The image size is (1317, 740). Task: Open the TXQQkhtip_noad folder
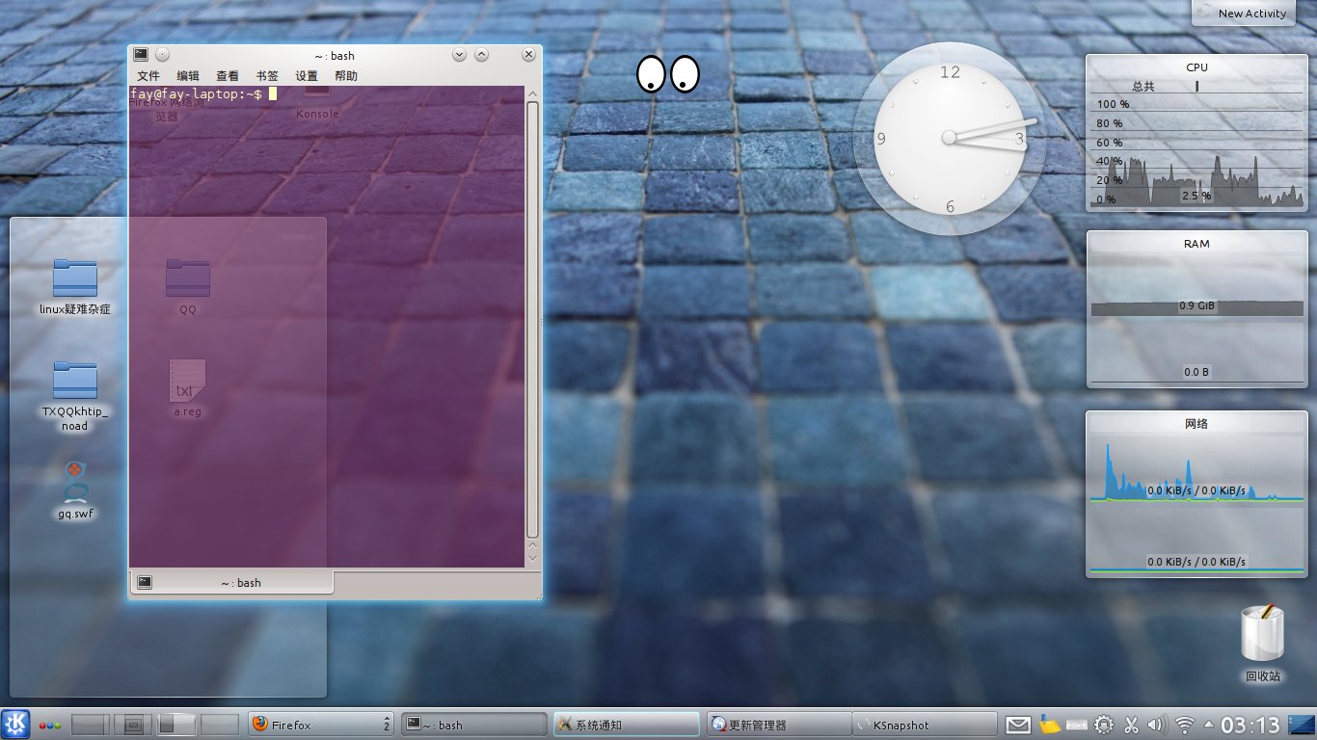pos(75,396)
